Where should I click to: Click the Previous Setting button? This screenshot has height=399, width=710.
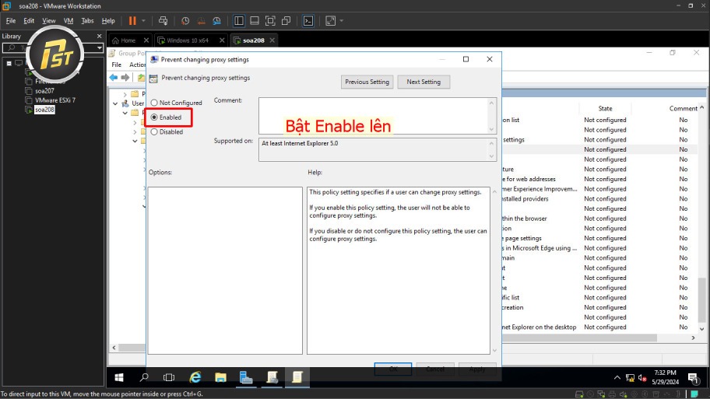367,82
